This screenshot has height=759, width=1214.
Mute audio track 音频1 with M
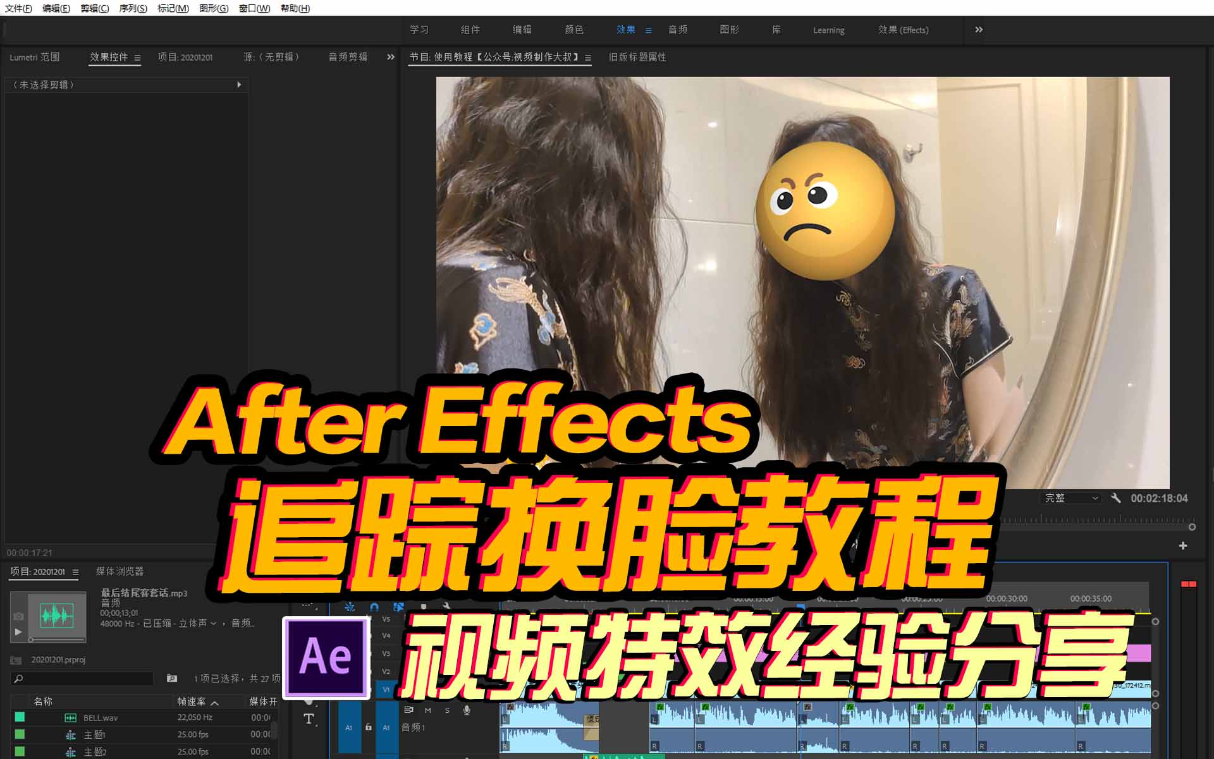[428, 710]
